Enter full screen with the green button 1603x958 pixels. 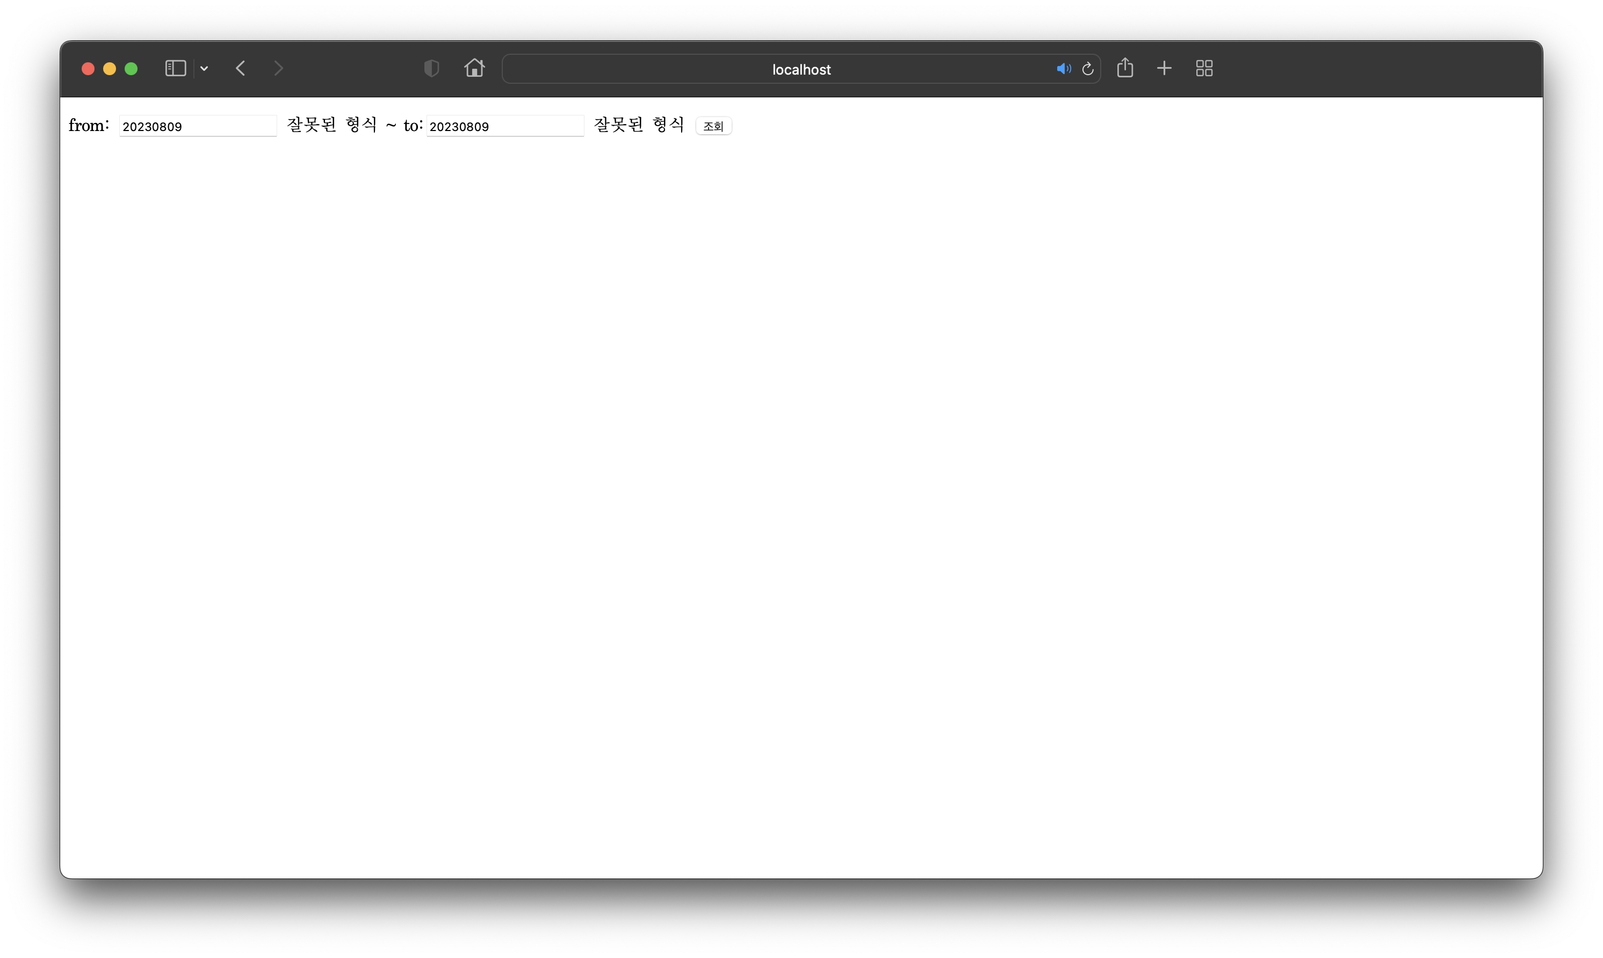click(131, 69)
